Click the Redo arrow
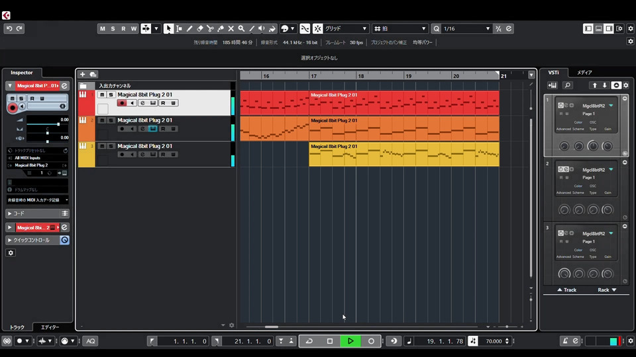 point(19,28)
